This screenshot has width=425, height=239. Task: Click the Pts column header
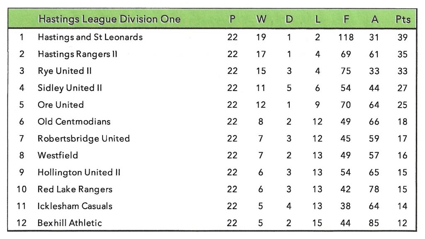coord(403,20)
